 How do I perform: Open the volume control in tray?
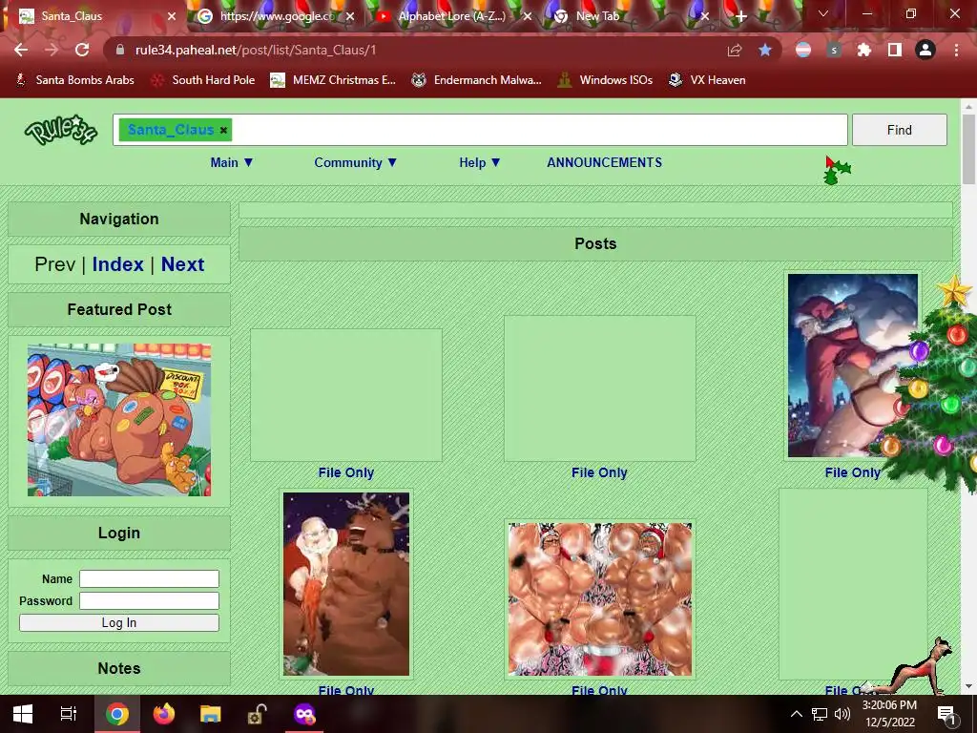tap(842, 714)
